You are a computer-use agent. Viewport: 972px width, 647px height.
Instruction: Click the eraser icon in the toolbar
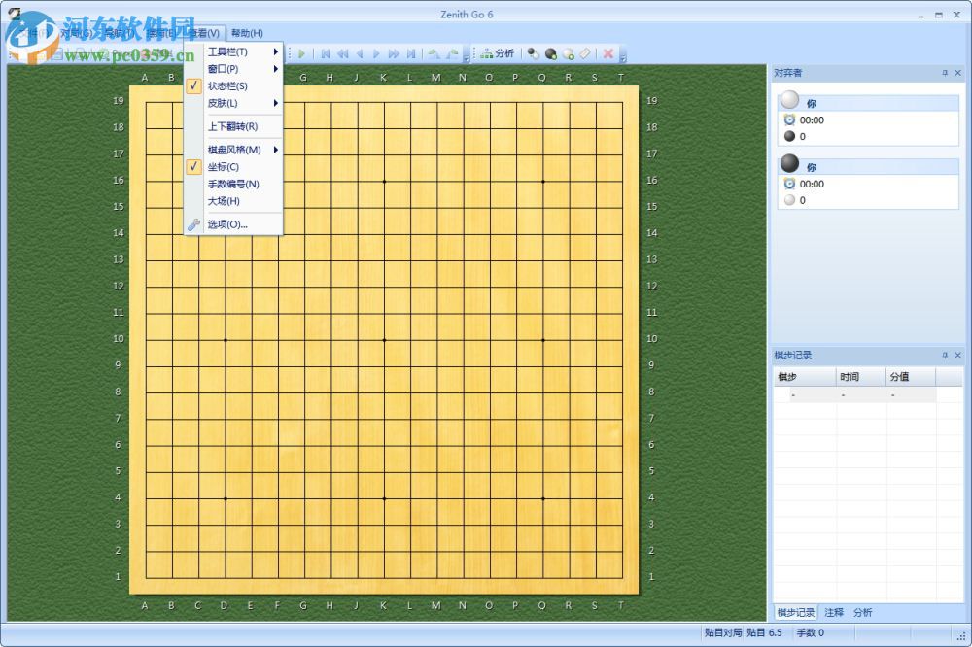584,53
